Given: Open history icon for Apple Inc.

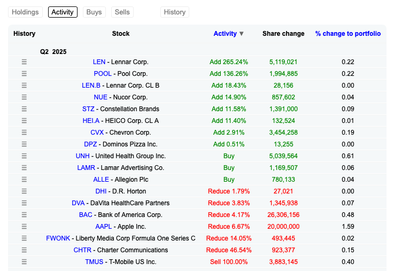Looking at the screenshot, I should coord(24,227).
